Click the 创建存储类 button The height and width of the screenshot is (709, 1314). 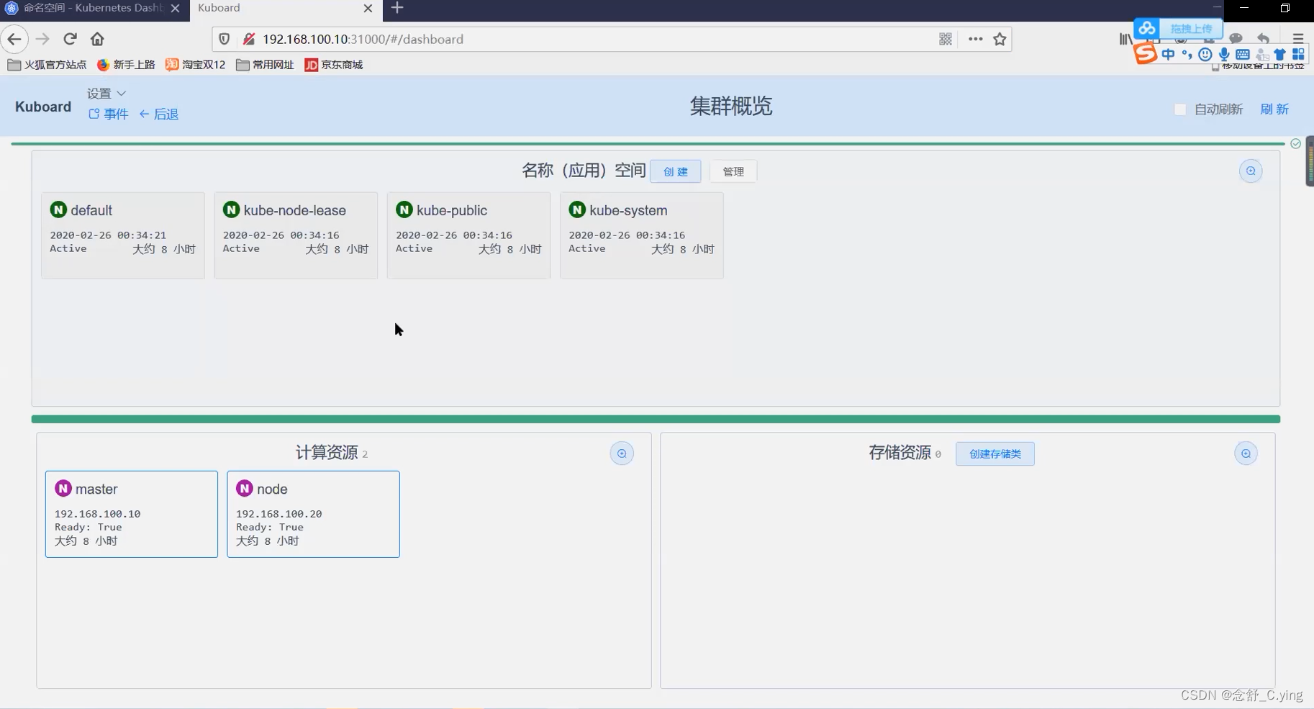click(x=994, y=453)
